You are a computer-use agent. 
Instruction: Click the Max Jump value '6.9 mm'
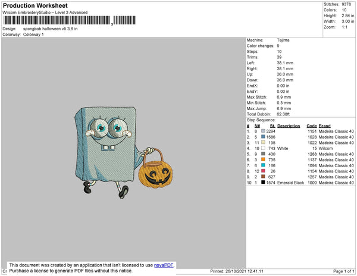coord(284,108)
